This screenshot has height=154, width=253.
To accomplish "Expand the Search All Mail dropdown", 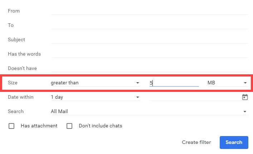I will [149, 112].
